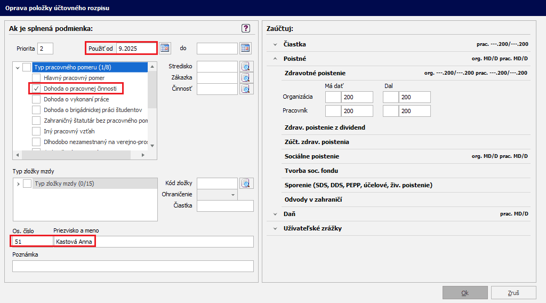Click the Stredisko lookup icon

click(245, 67)
